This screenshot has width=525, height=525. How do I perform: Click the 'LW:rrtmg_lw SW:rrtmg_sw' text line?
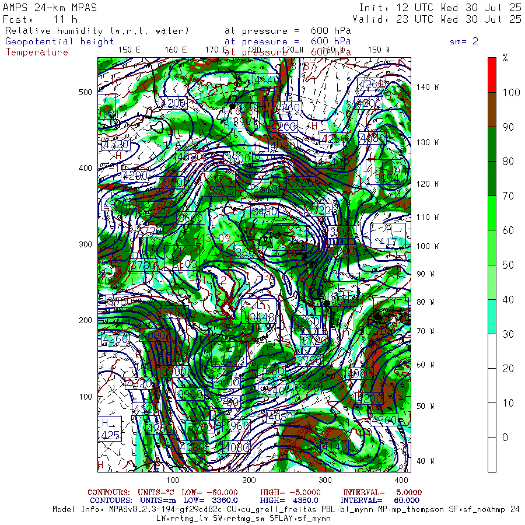(x=243, y=519)
